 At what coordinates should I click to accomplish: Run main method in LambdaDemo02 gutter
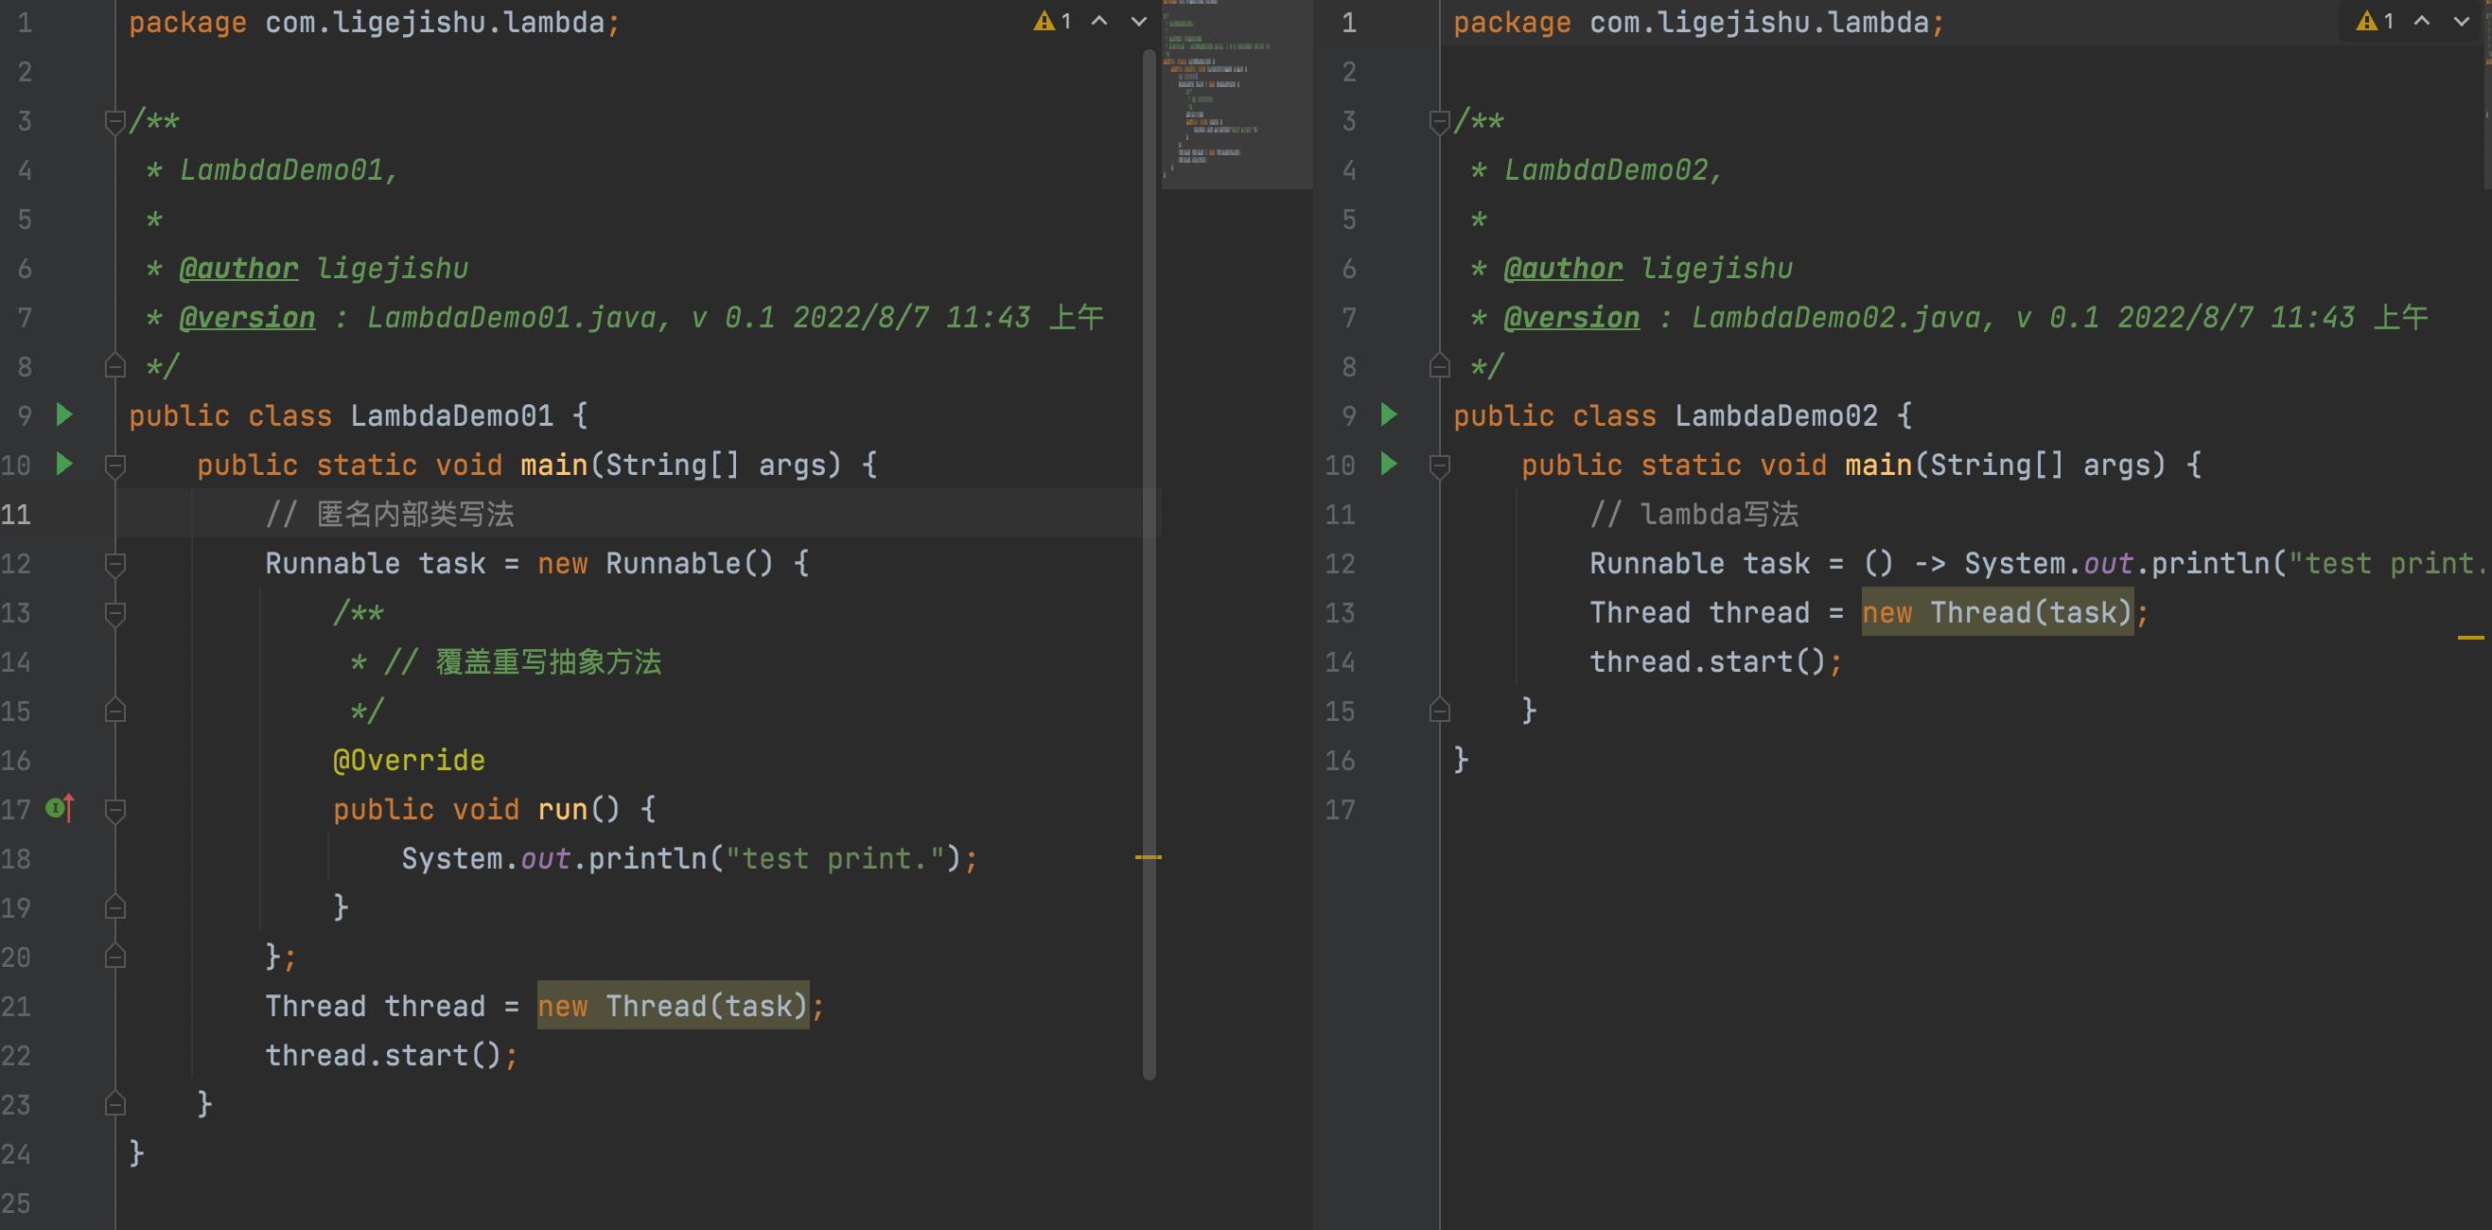tap(1389, 464)
